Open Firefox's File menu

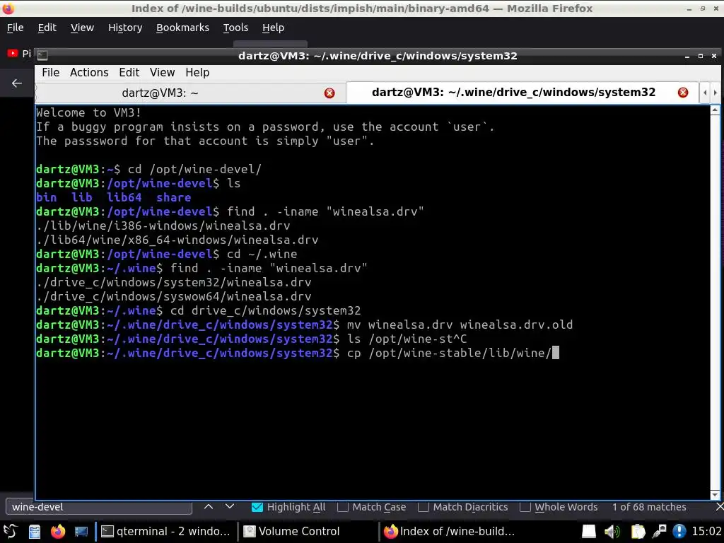click(16, 28)
